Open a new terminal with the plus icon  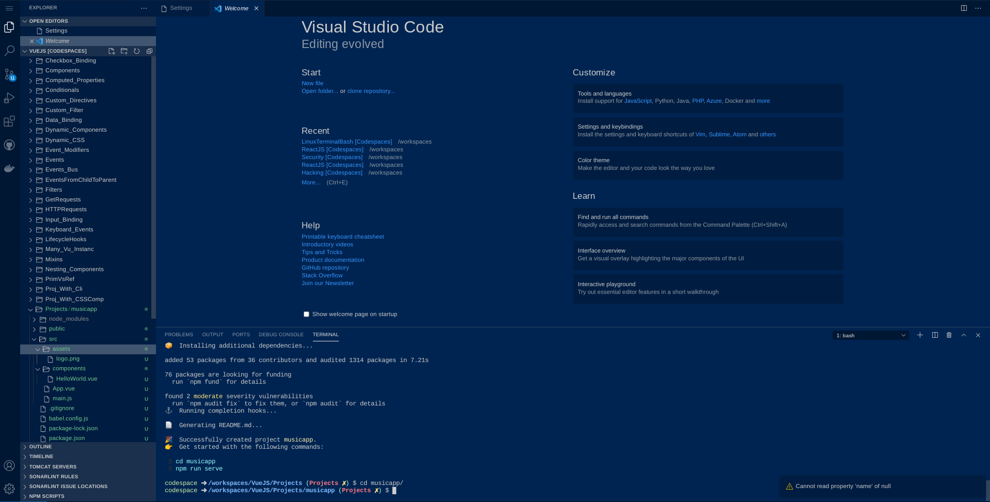(920, 335)
